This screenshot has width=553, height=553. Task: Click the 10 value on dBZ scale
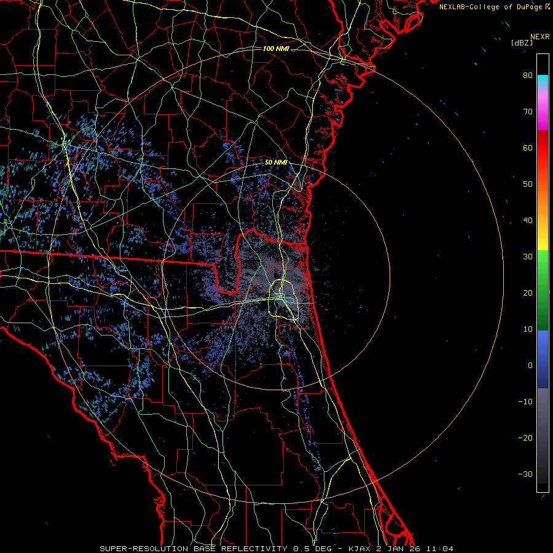pos(528,329)
